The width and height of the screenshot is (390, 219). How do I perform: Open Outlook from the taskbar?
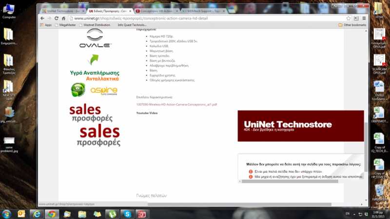click(21, 214)
